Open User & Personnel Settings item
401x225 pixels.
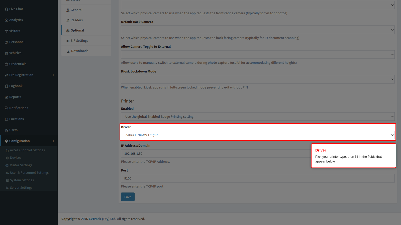pos(29,172)
